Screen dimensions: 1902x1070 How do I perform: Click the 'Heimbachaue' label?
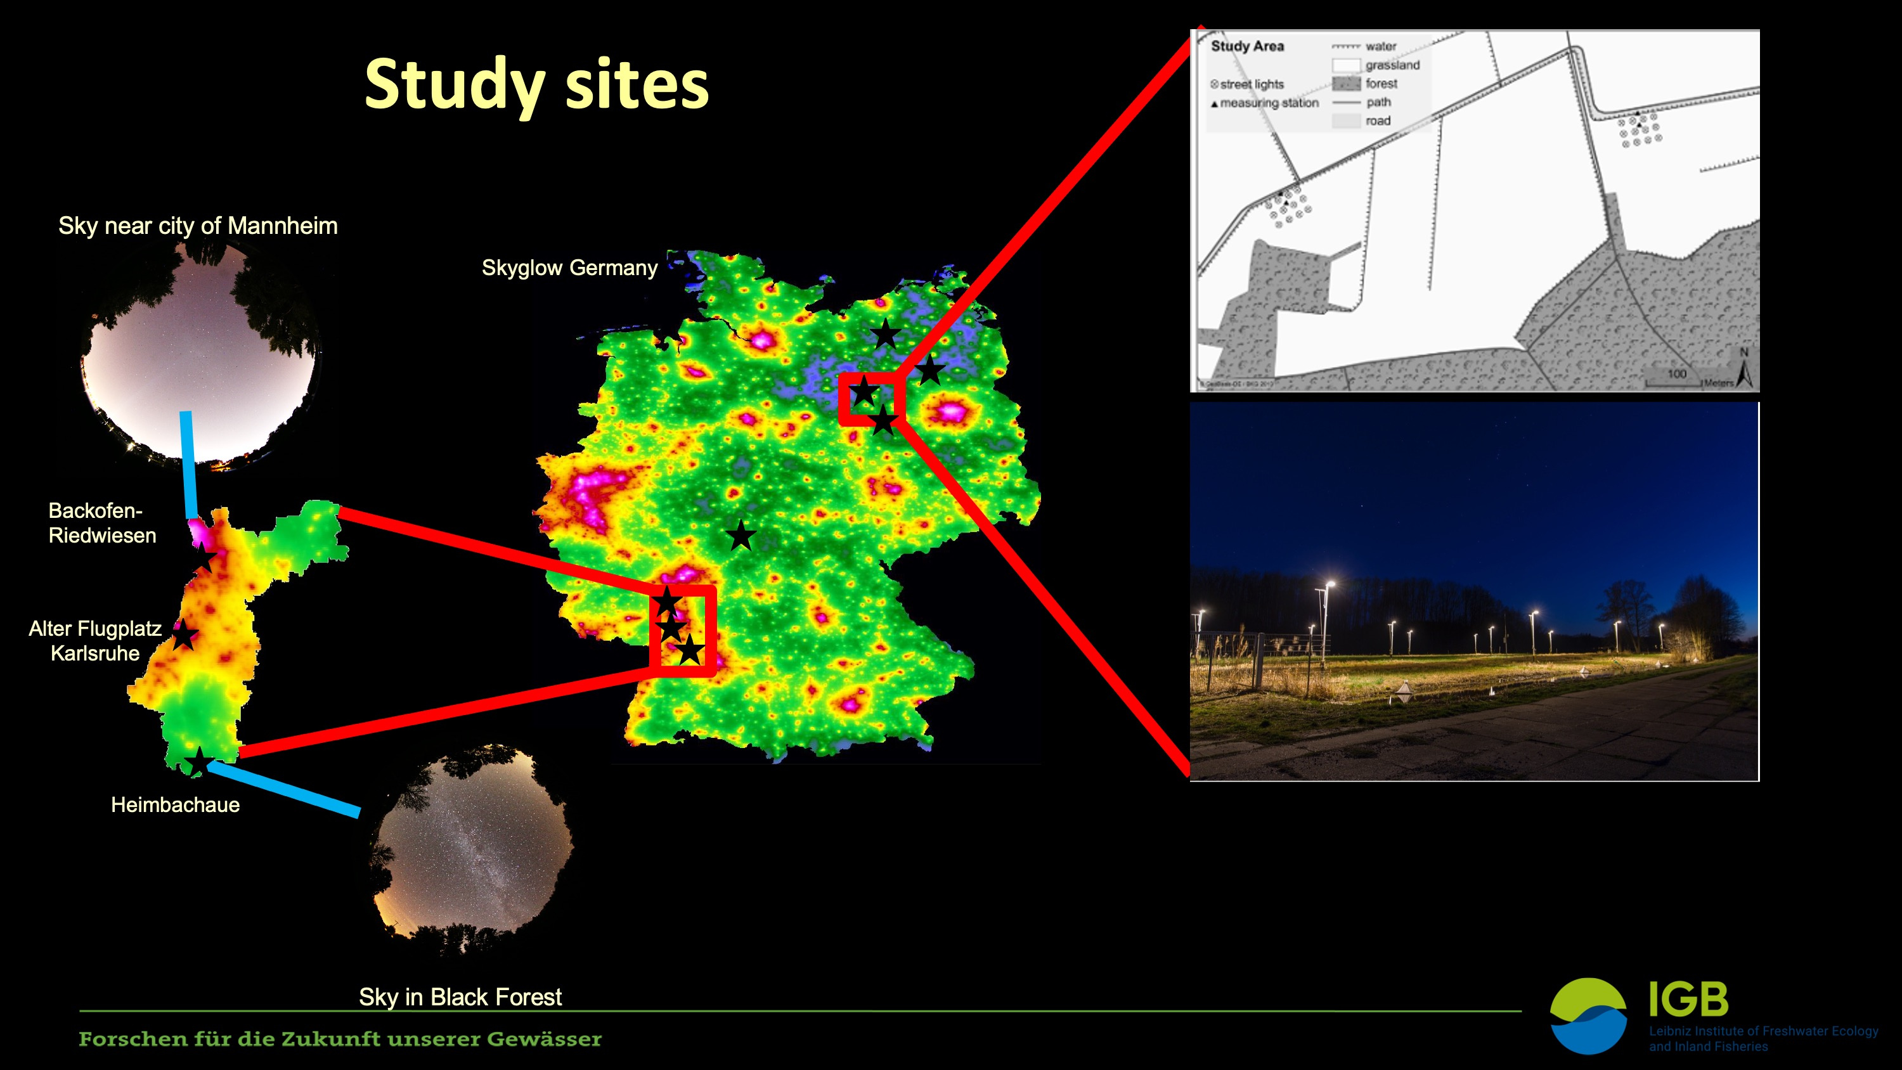click(x=175, y=805)
